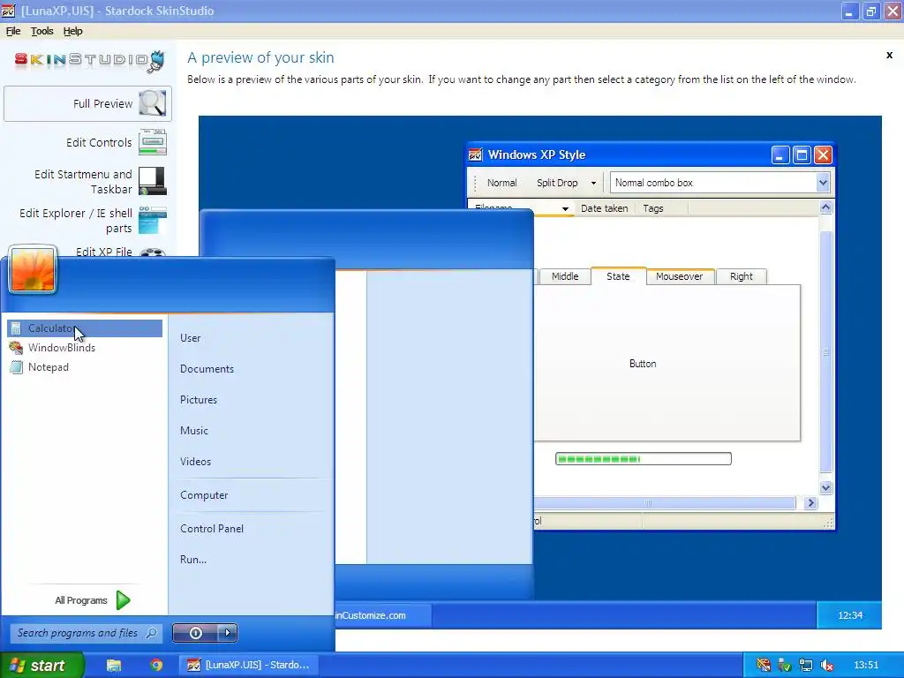Open the file explorer taskbar icon
Screen dimensions: 904x678
114,665
